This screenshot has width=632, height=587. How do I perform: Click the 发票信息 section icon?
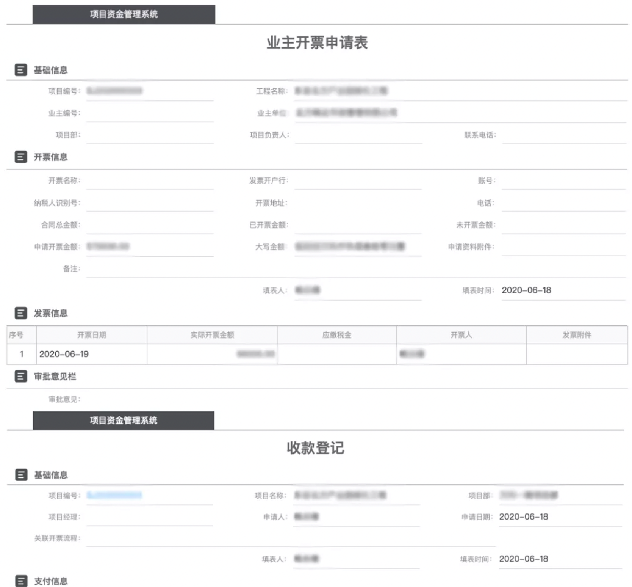[21, 313]
